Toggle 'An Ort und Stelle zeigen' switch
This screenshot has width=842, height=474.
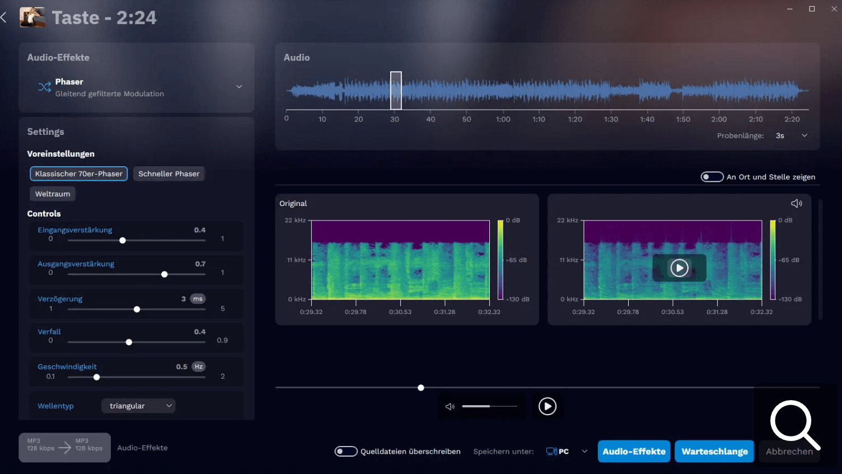click(712, 177)
